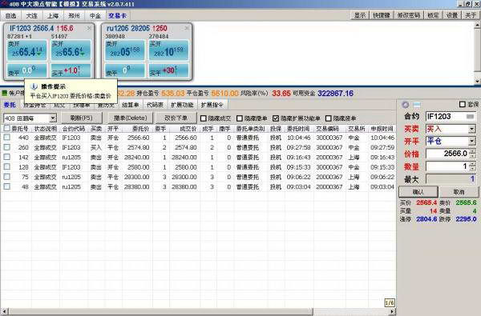Click the 显示 toolbar button

(360, 15)
